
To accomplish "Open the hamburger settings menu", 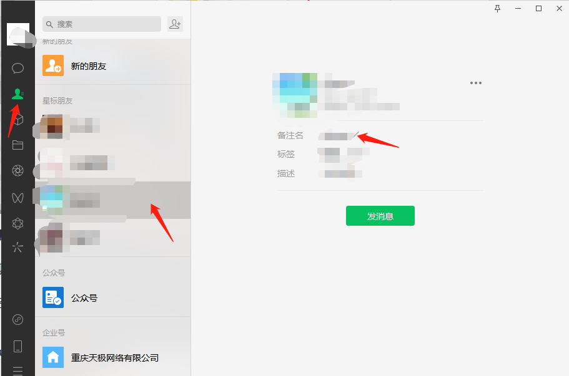I will [x=17, y=371].
